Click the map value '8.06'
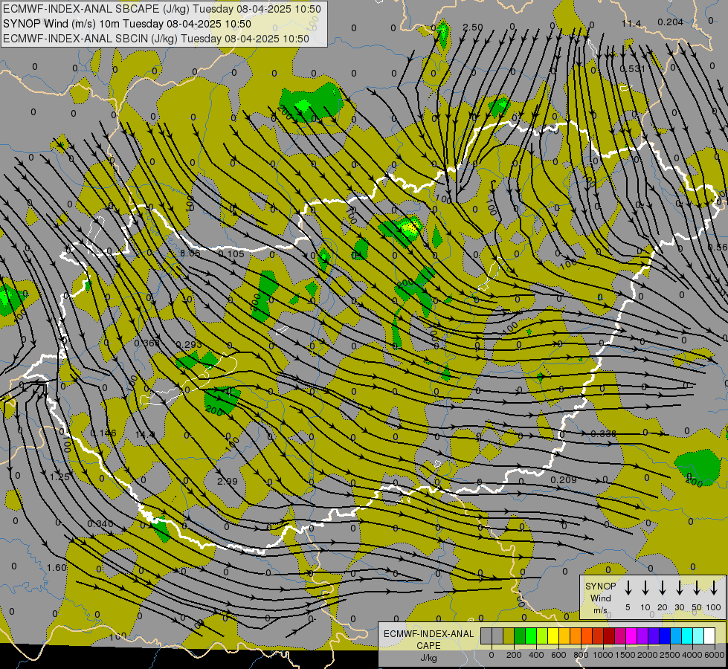This screenshot has width=728, height=669. (190, 253)
